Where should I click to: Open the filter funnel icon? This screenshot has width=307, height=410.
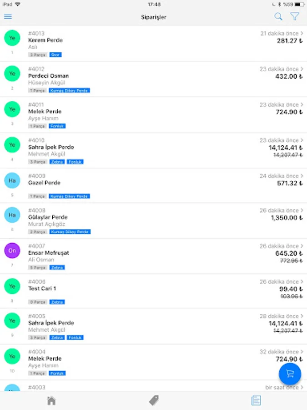coord(295,16)
